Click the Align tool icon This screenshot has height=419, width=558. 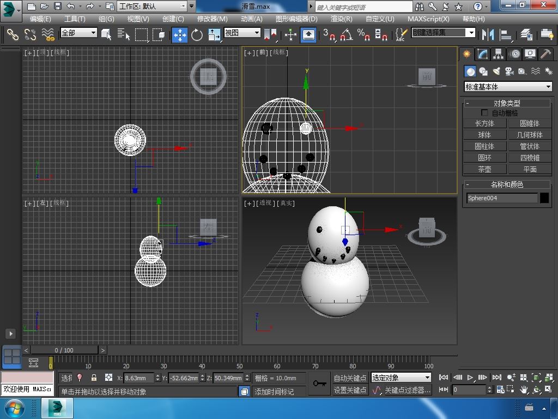pyautogui.click(x=505, y=34)
